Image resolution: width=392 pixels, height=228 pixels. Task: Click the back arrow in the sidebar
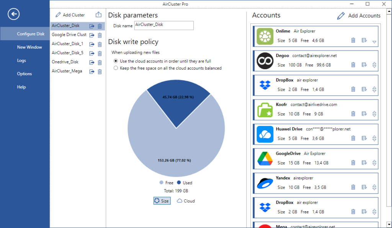[x=13, y=14]
